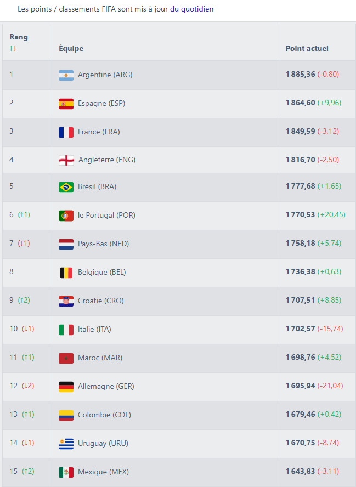
Task: Open the Allemagne (GER) team entry
Action: click(x=106, y=386)
